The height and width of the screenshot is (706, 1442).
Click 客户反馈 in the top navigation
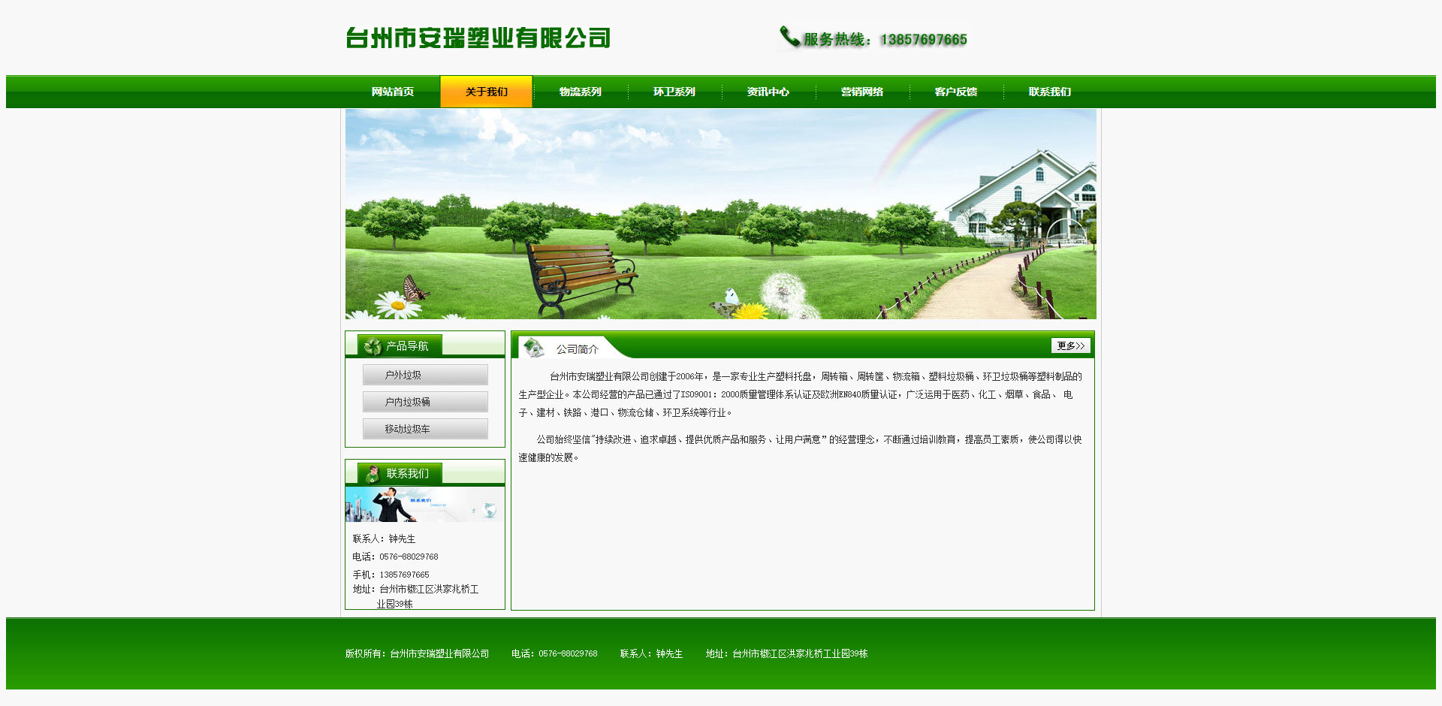click(955, 92)
